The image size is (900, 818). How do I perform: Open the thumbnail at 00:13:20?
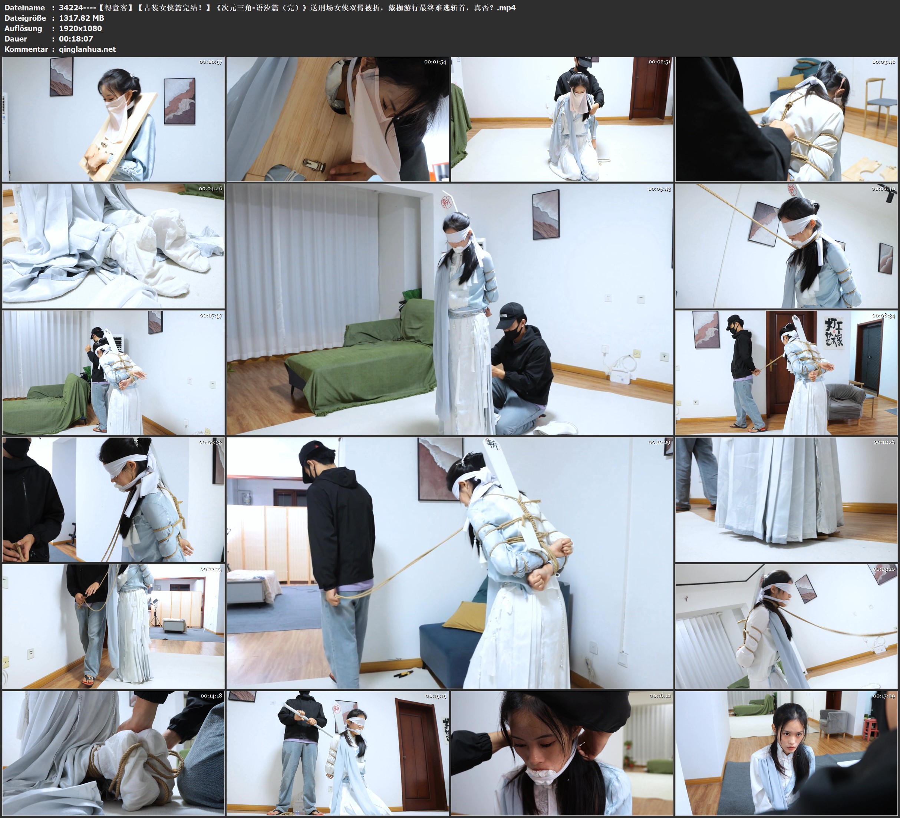786,626
